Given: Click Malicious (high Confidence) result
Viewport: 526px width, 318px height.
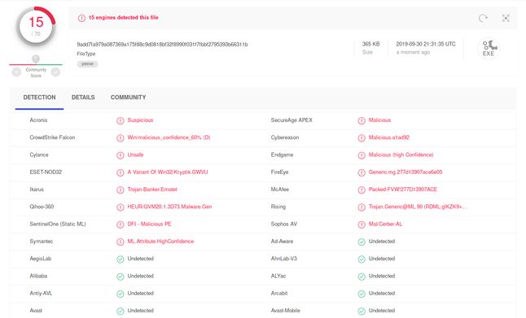Looking at the screenshot, I should pos(401,155).
